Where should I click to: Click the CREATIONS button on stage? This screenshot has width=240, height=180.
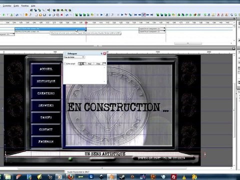point(46,93)
